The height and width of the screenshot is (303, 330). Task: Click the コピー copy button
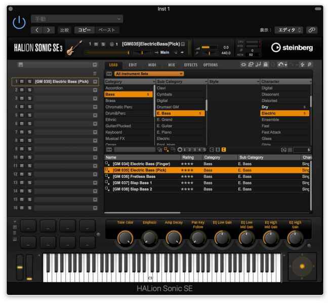coord(85,30)
